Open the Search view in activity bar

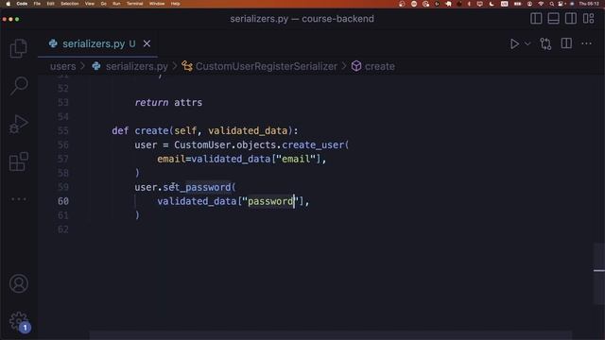(x=19, y=85)
